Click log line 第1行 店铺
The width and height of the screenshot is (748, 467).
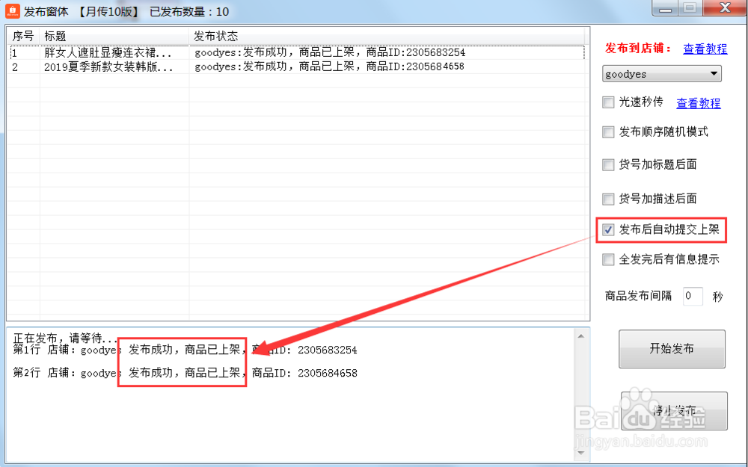coord(185,350)
